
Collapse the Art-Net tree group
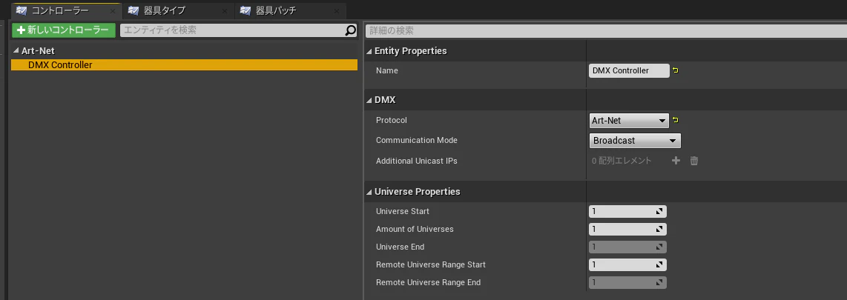click(16, 50)
